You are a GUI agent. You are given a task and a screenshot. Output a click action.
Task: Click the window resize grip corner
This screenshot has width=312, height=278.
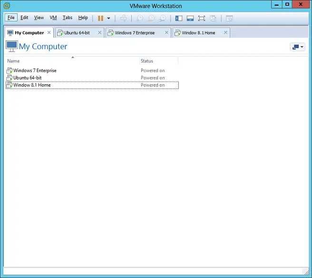click(x=305, y=272)
